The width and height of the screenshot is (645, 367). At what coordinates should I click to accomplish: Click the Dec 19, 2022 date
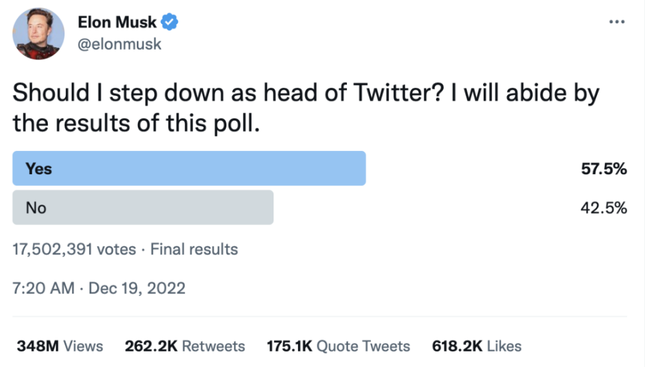point(137,288)
